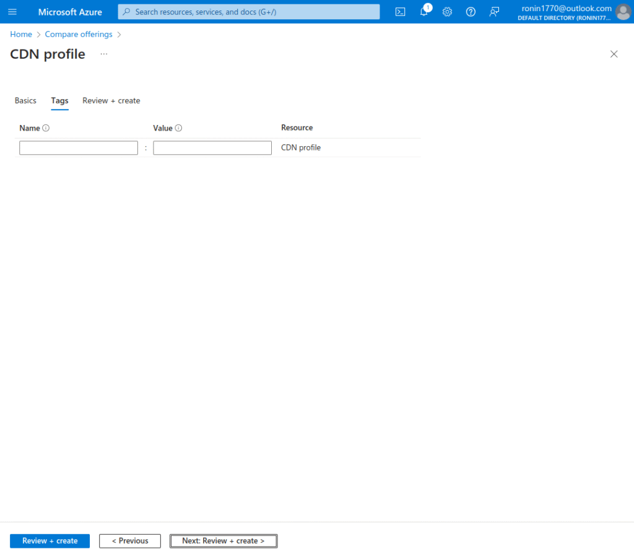
Task: Open the CDN profile ellipsis menu
Action: click(104, 54)
